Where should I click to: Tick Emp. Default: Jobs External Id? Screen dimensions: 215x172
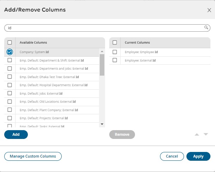10,93
